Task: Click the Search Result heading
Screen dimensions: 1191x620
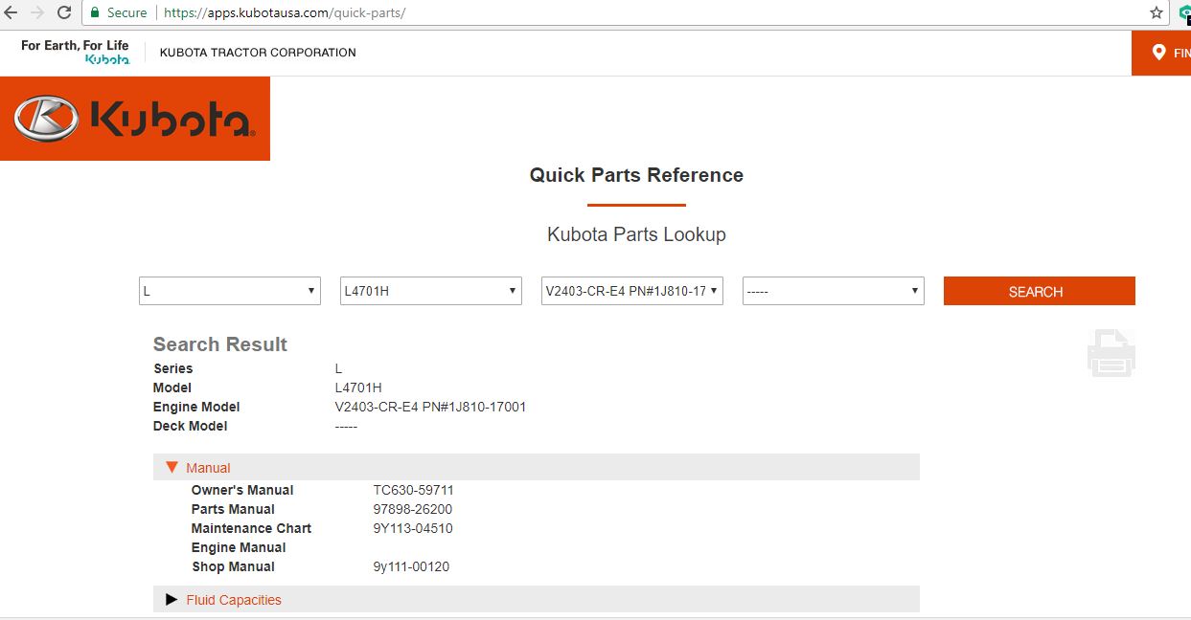Action: coord(220,344)
